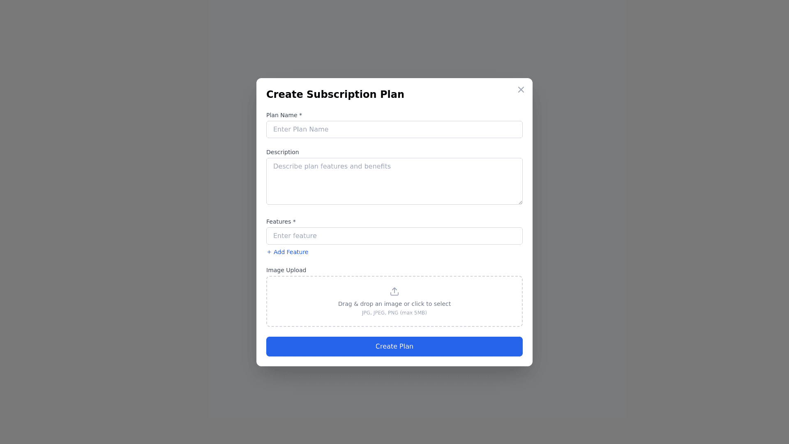Click the Plan Name label
789x444 pixels.
click(x=284, y=115)
